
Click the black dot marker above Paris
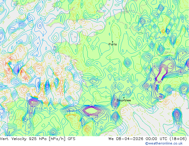113,42
